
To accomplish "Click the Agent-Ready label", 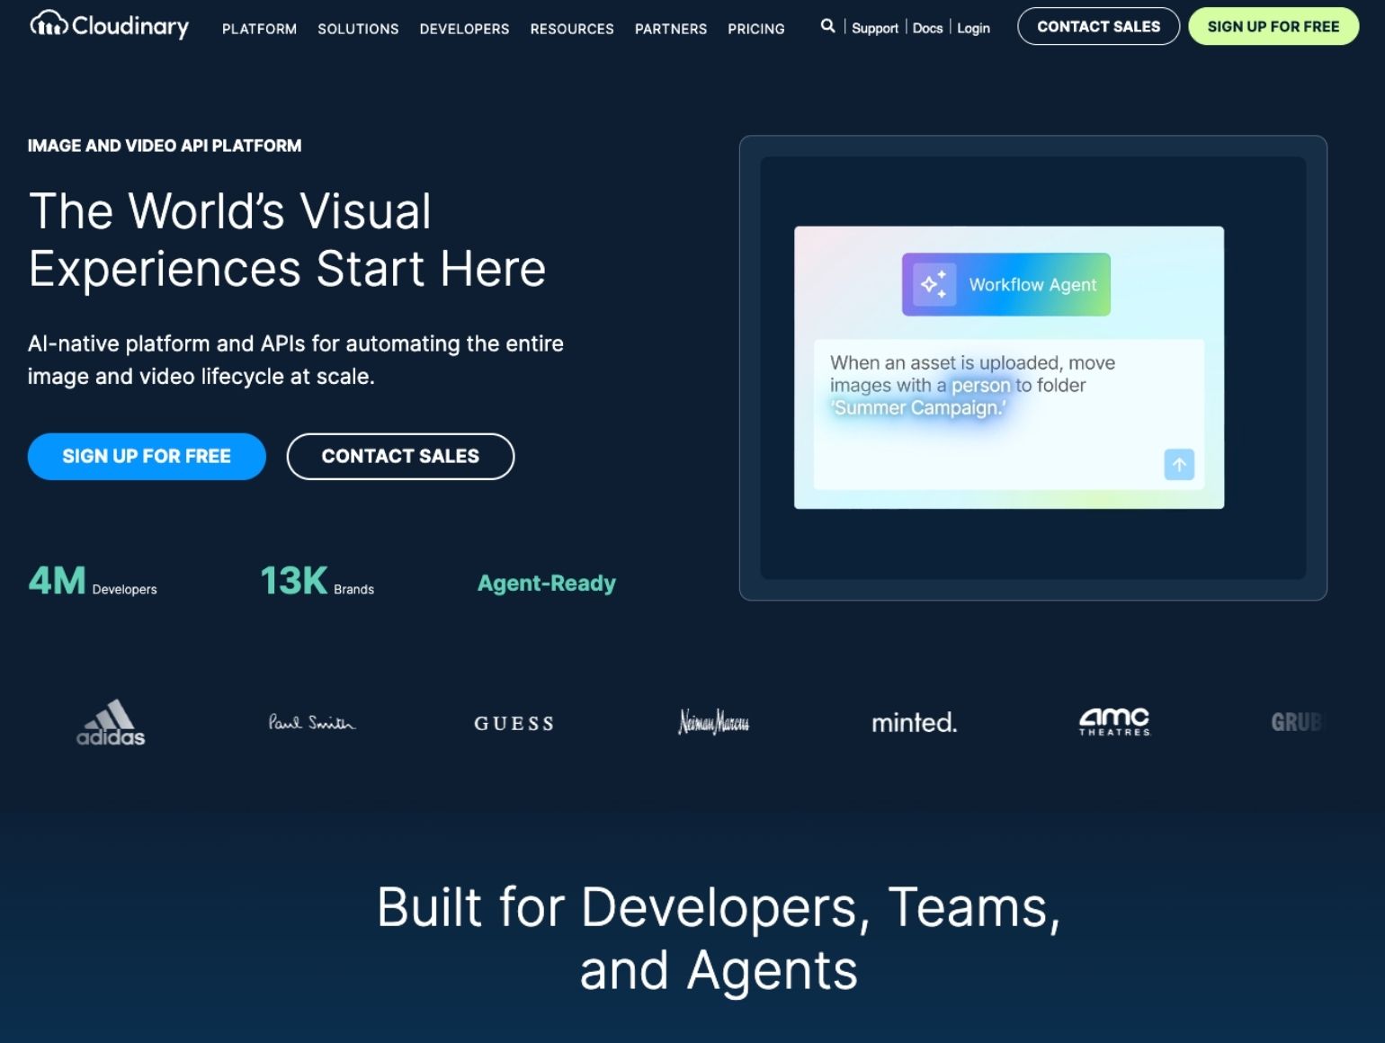I will tap(547, 583).
